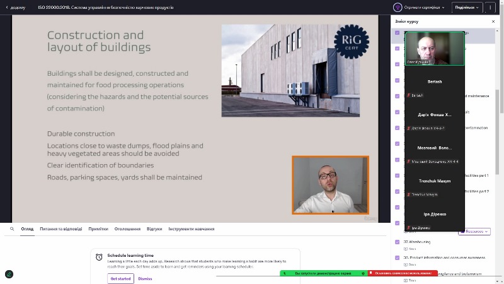Select the Іра Діренко participant tile

[x=435, y=215]
